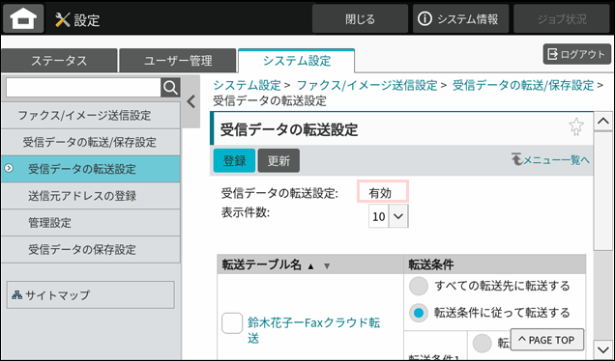This screenshot has width=615, height=361.
Task: Open the サイトマップ button
Action: coord(91,294)
